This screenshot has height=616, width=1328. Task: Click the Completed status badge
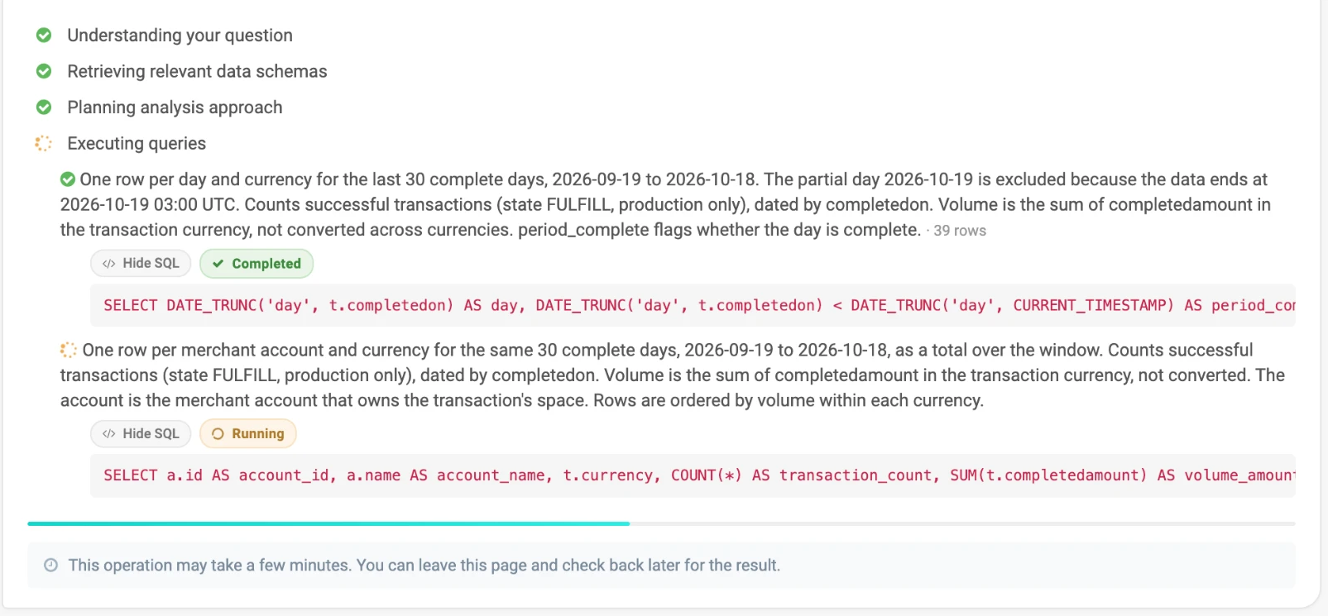click(x=256, y=263)
